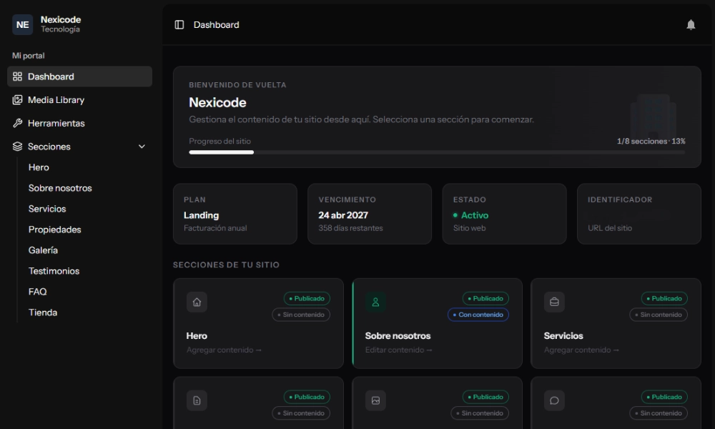
Task: Click Agregar contenido link on Hero card
Action: coord(224,350)
